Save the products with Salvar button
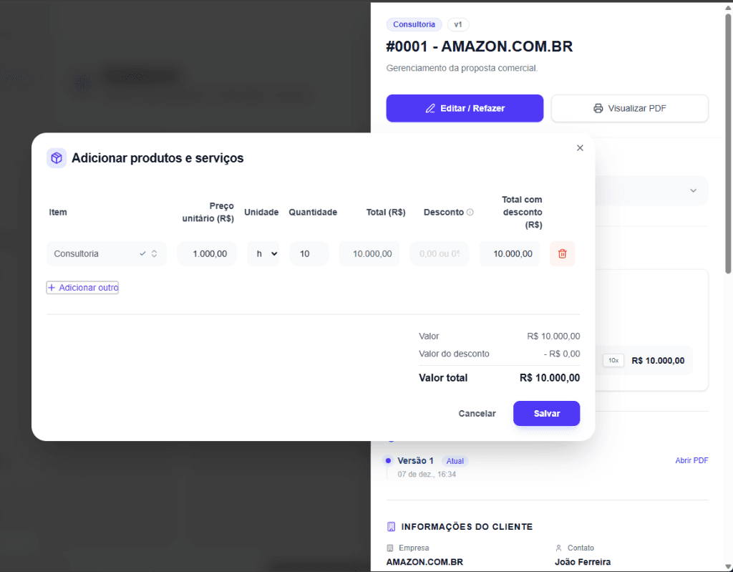This screenshot has height=572, width=733. [546, 414]
